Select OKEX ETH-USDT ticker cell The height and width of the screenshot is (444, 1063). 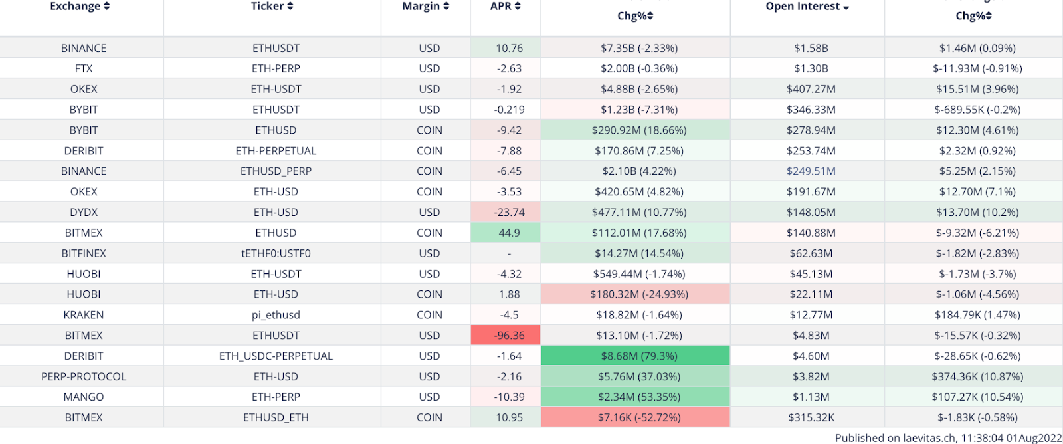point(272,89)
